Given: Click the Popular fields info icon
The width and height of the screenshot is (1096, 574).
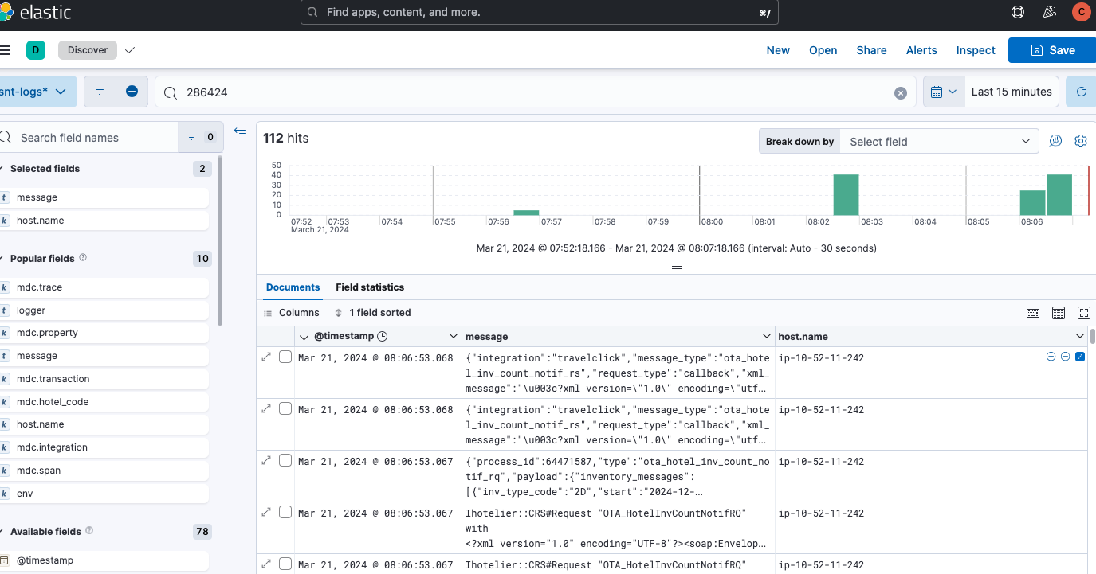Looking at the screenshot, I should pos(83,258).
